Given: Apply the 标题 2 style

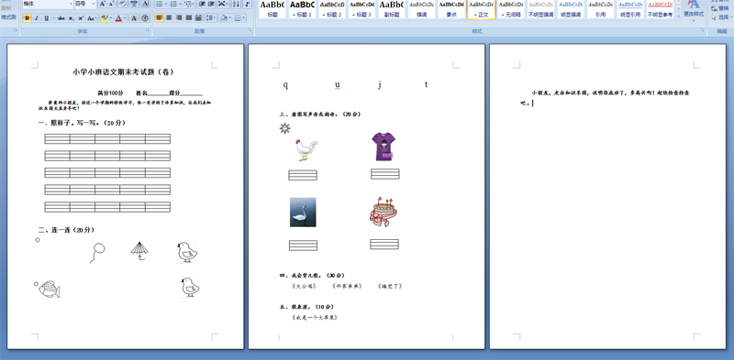Looking at the screenshot, I should (x=332, y=9).
